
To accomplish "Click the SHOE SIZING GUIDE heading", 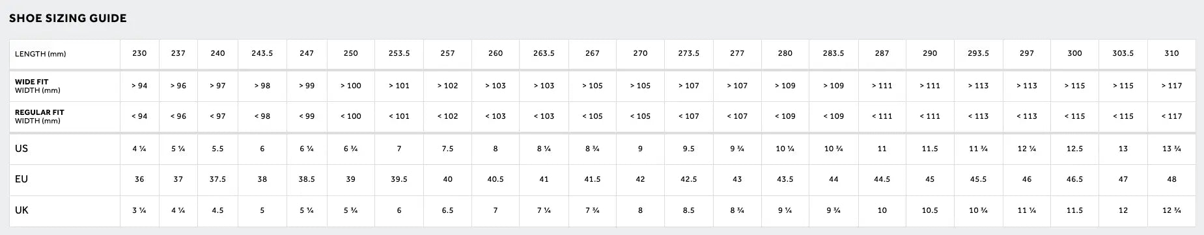I will (68, 19).
